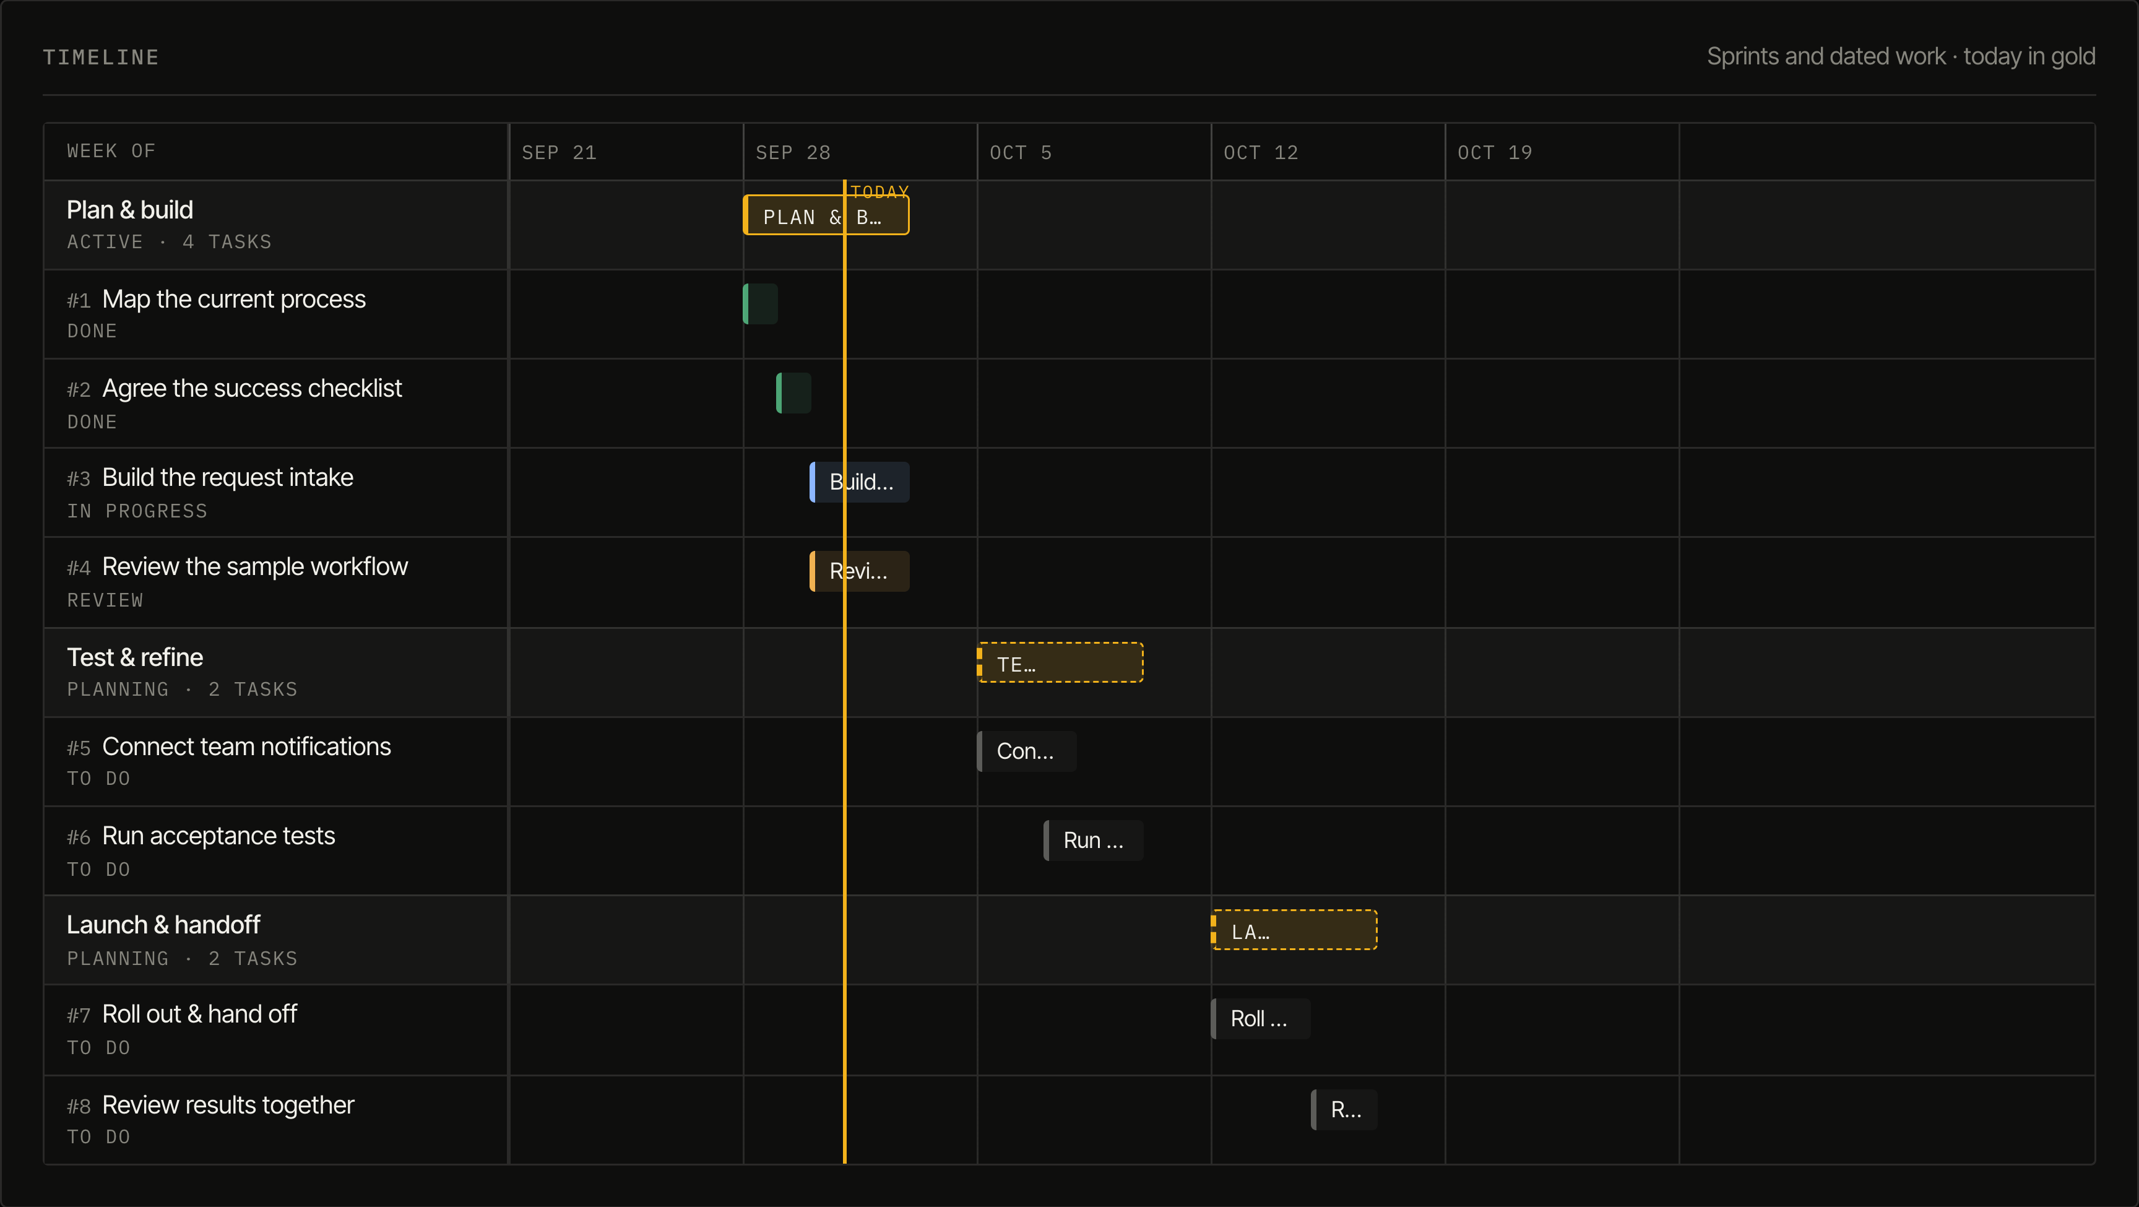Click the #1 task number

point(79,301)
